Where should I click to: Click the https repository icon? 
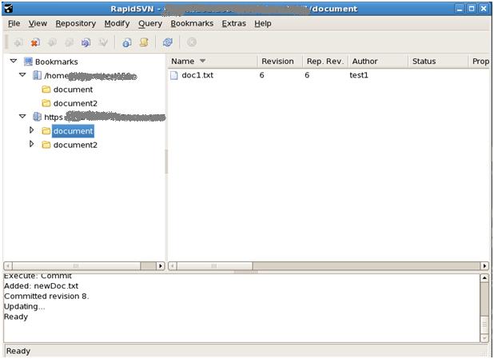(x=38, y=117)
